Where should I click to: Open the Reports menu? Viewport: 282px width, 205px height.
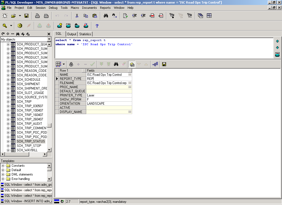[x=105, y=8]
